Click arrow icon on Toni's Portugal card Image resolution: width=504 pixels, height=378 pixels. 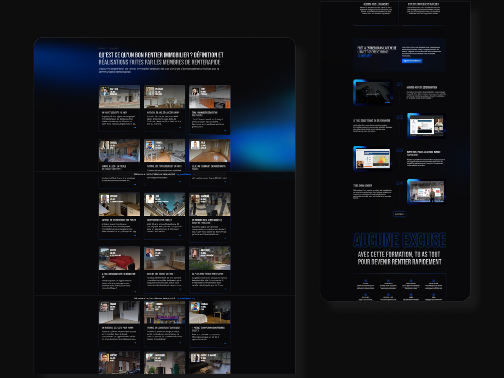click(x=226, y=131)
